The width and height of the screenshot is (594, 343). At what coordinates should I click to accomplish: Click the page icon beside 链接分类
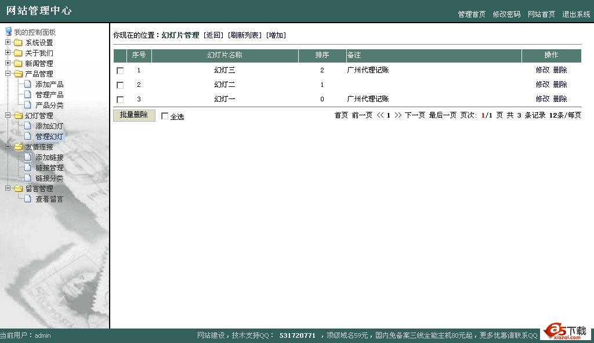coord(28,178)
